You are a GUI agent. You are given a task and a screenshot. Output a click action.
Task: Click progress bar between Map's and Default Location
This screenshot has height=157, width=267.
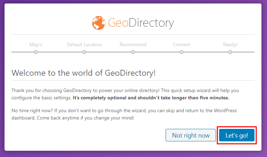point(60,52)
